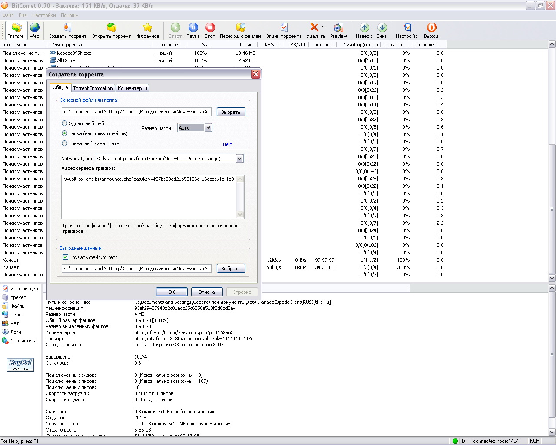The width and height of the screenshot is (556, 445).
Task: Click the torrent list scroll-up arrow
Action: (552, 44)
